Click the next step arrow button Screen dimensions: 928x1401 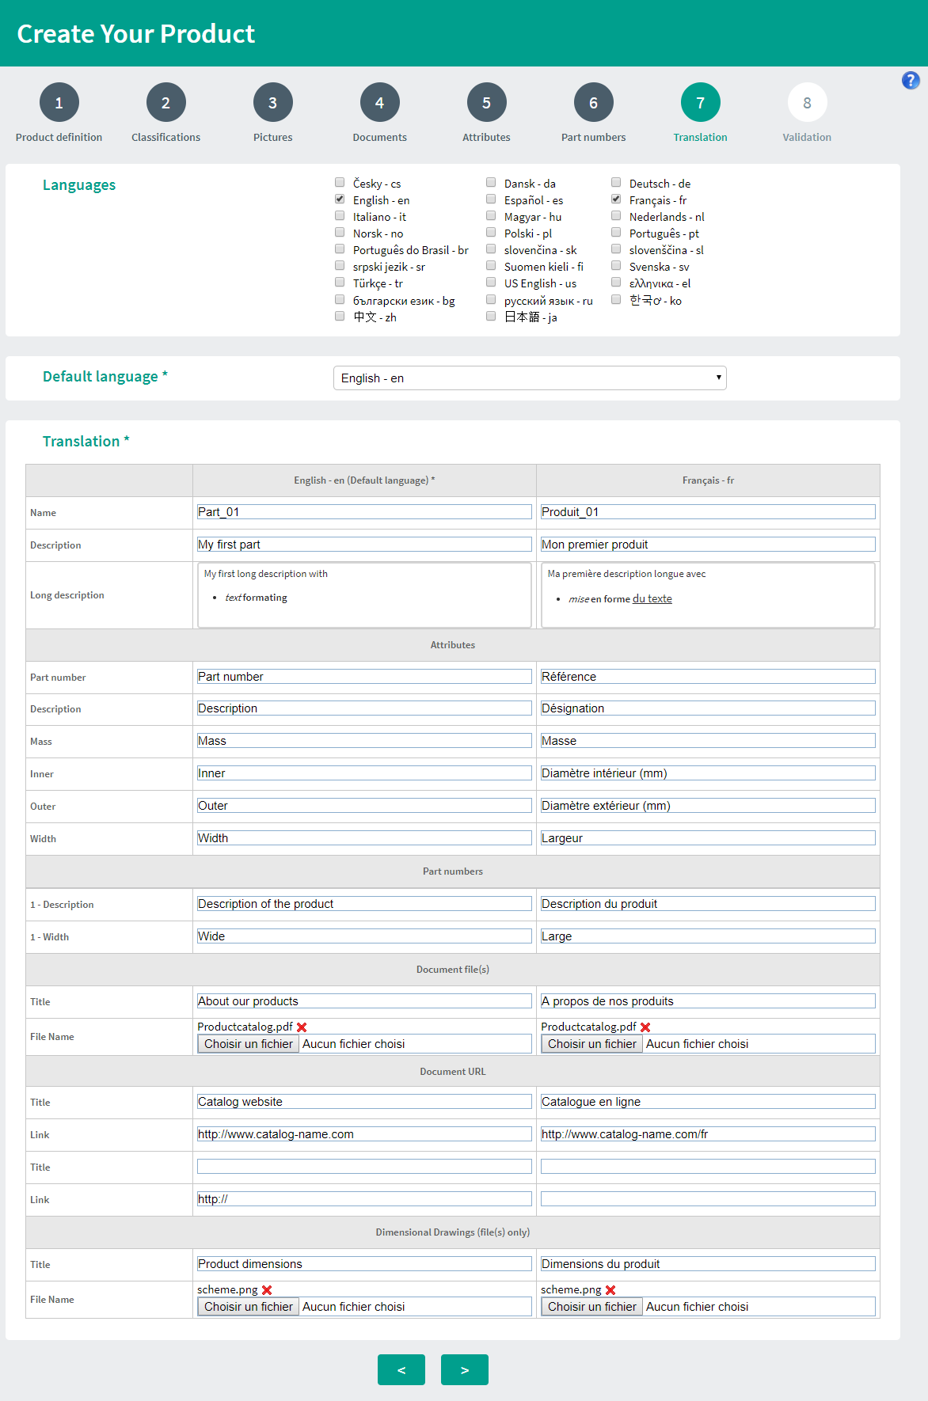[x=465, y=1369]
